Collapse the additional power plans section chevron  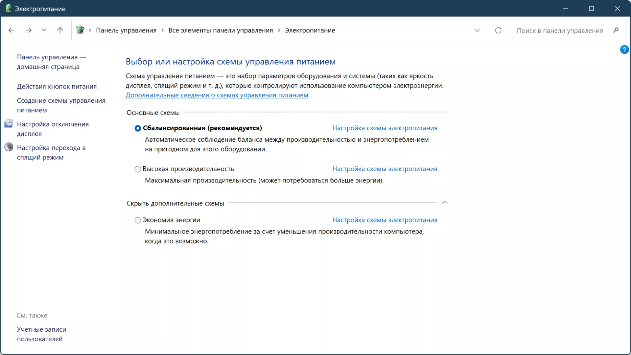445,203
